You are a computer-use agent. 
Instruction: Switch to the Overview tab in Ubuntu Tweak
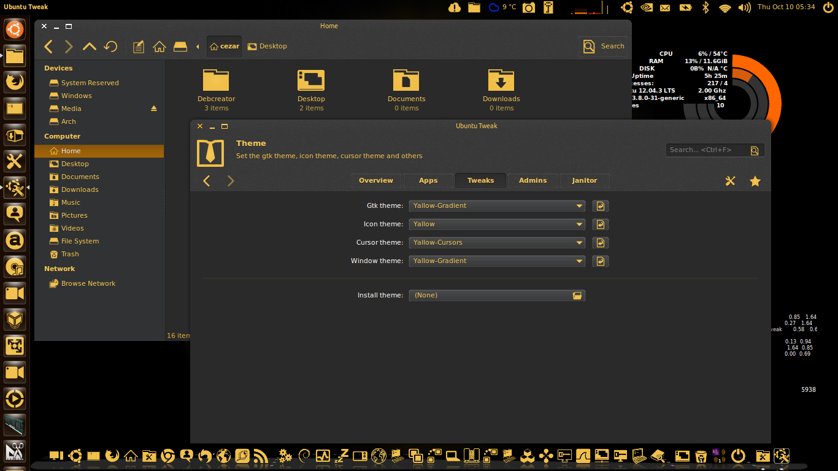(376, 180)
